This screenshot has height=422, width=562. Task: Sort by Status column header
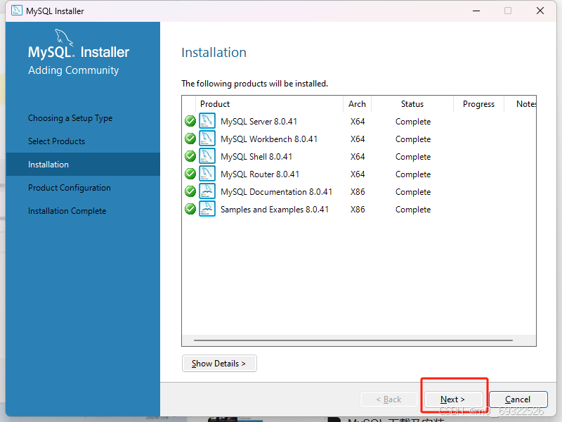pos(412,104)
